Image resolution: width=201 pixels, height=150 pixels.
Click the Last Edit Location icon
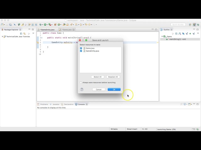[x=86, y=25]
